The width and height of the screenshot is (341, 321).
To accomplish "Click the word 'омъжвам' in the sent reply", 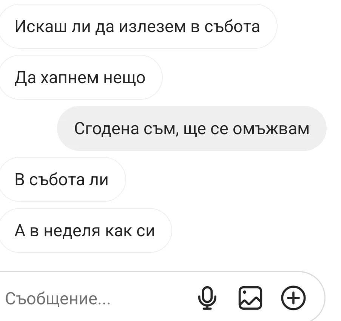I will pos(271,129).
